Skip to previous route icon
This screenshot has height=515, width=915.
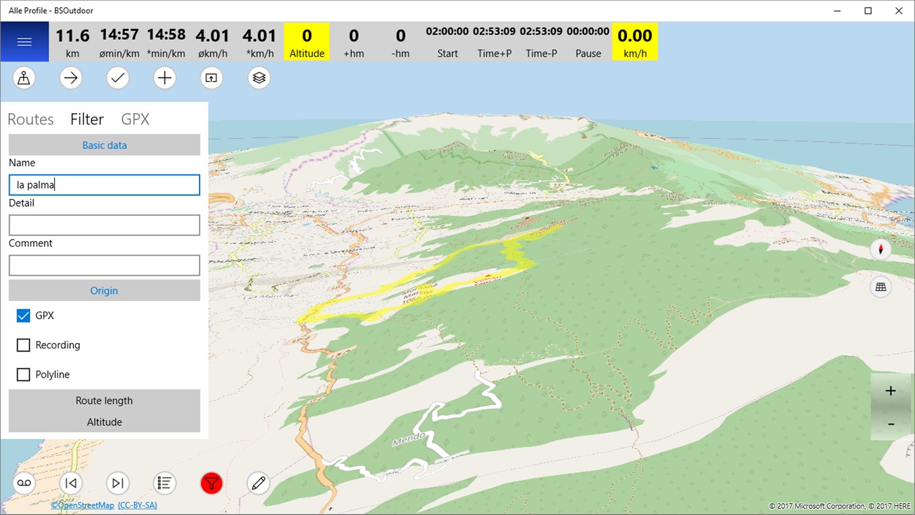[x=71, y=484]
